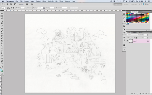Select the History Brush tool
The width and height of the screenshot is (152, 95).
click(2, 36)
